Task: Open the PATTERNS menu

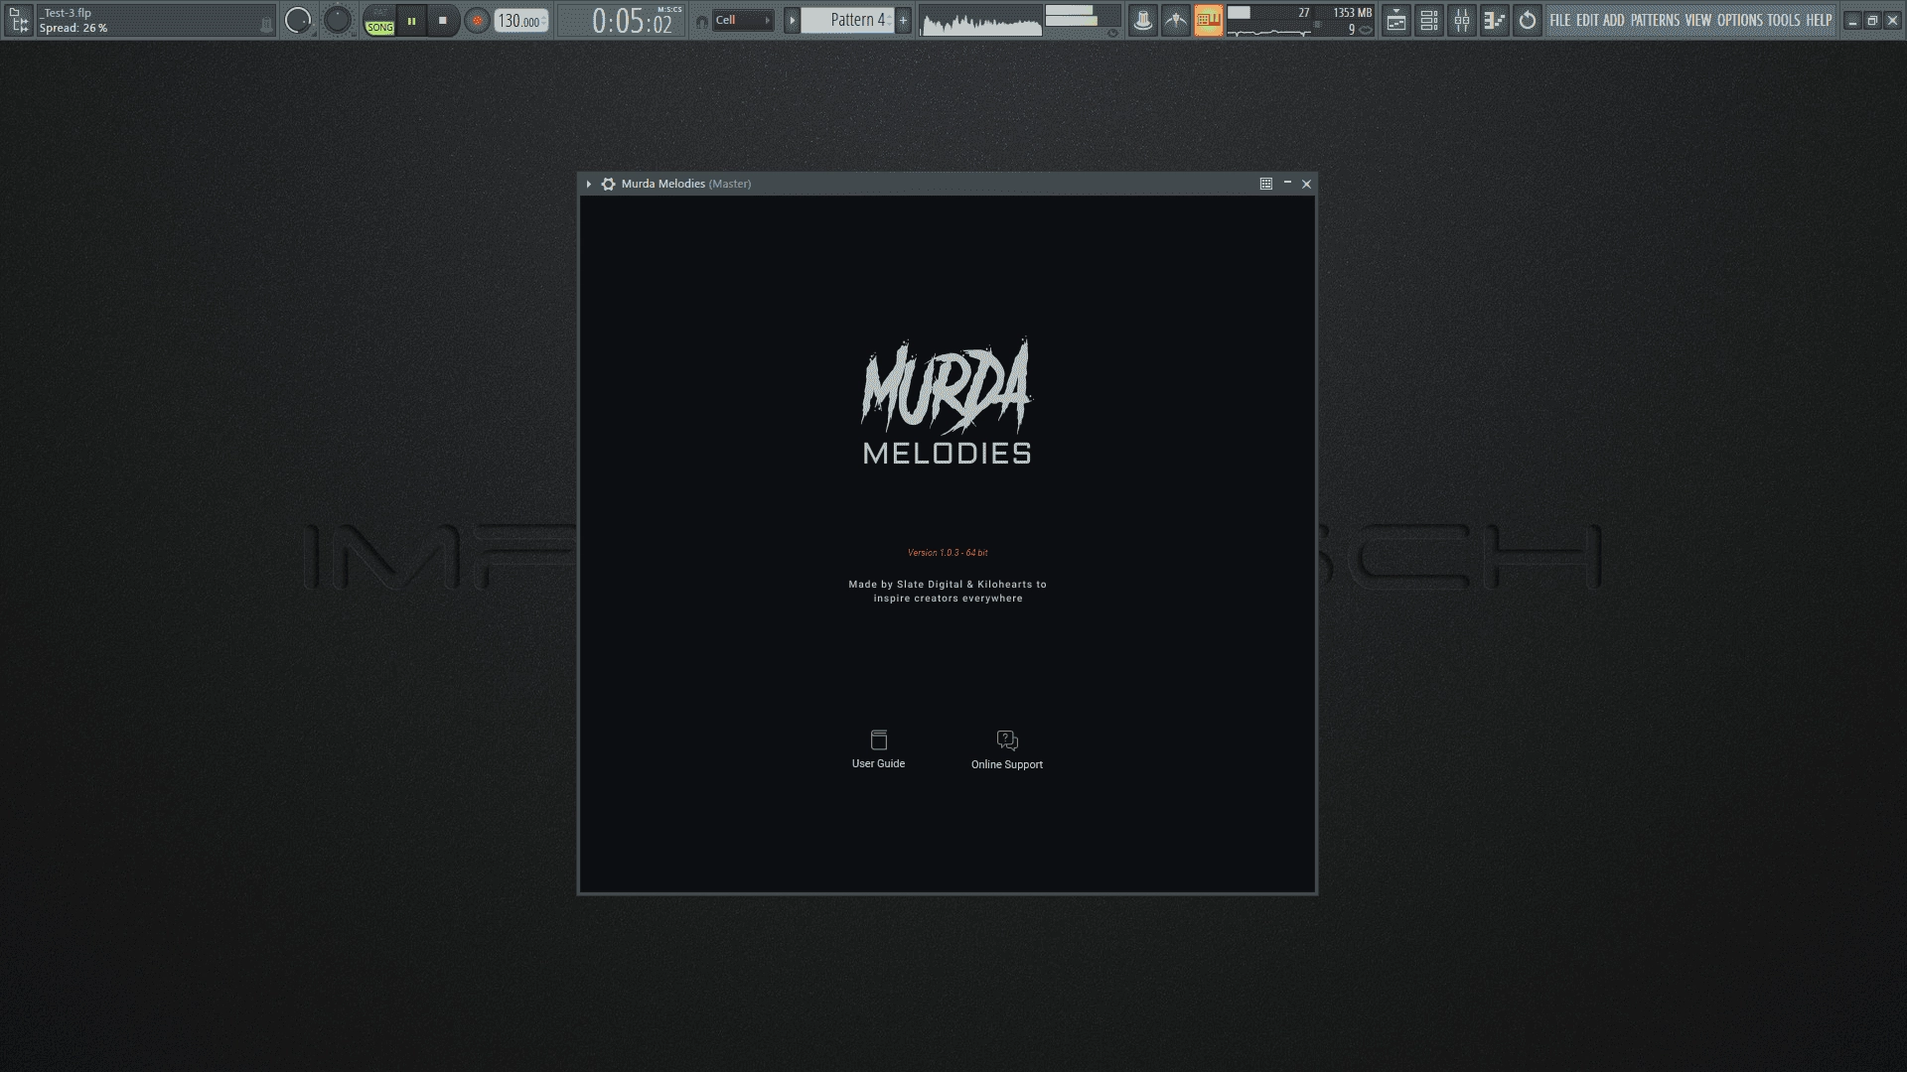Action: pos(1655,20)
